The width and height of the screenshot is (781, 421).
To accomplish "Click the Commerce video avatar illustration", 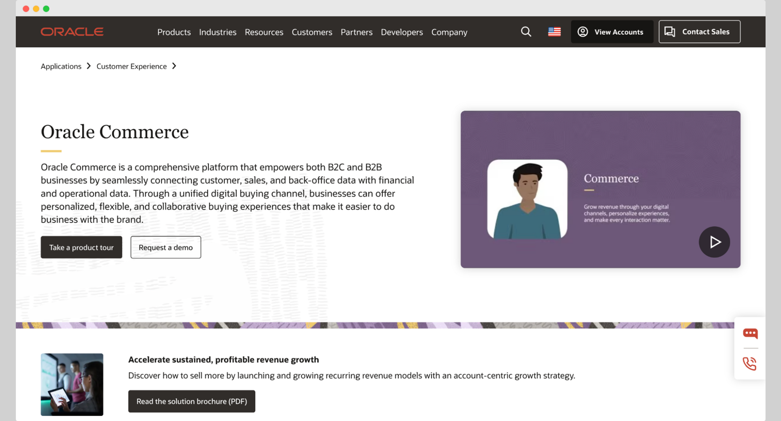I will click(527, 199).
